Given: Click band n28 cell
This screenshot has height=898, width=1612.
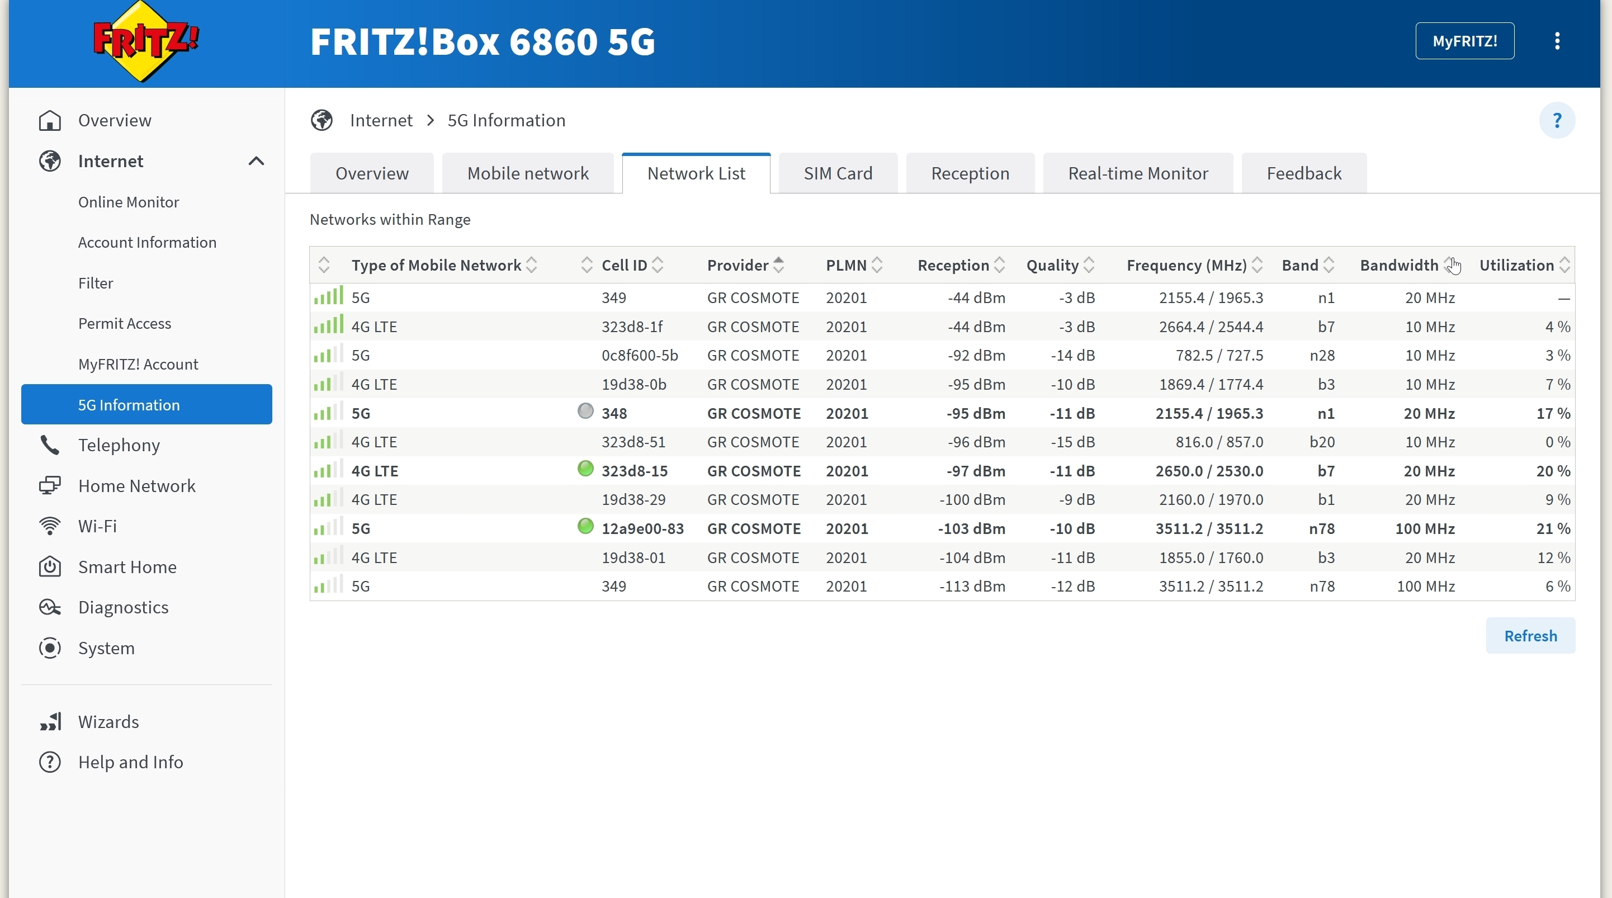Looking at the screenshot, I should pyautogui.click(x=1322, y=356).
